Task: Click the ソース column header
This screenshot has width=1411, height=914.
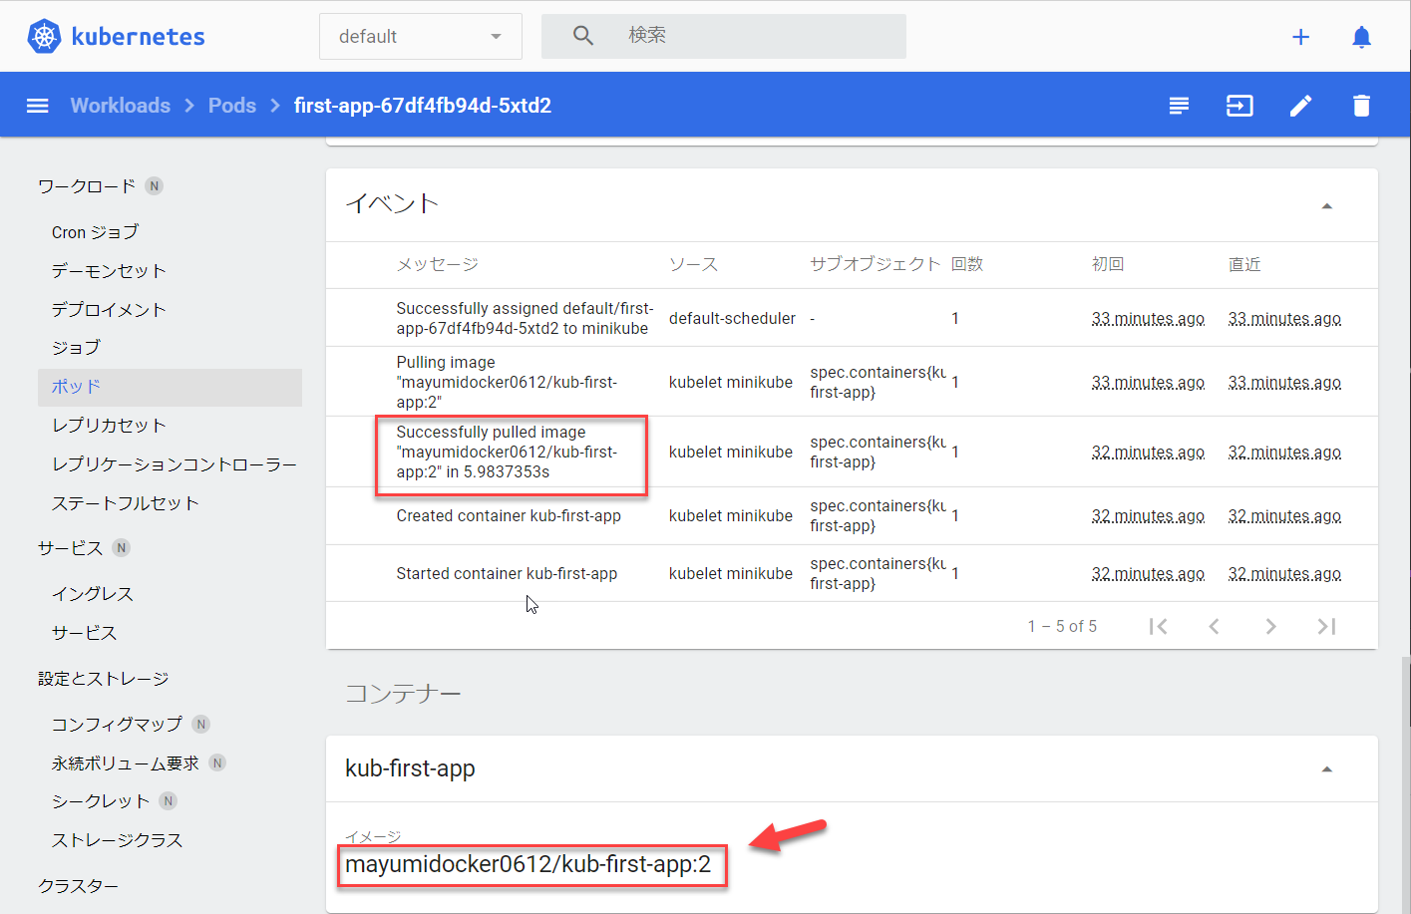Action: point(693,264)
